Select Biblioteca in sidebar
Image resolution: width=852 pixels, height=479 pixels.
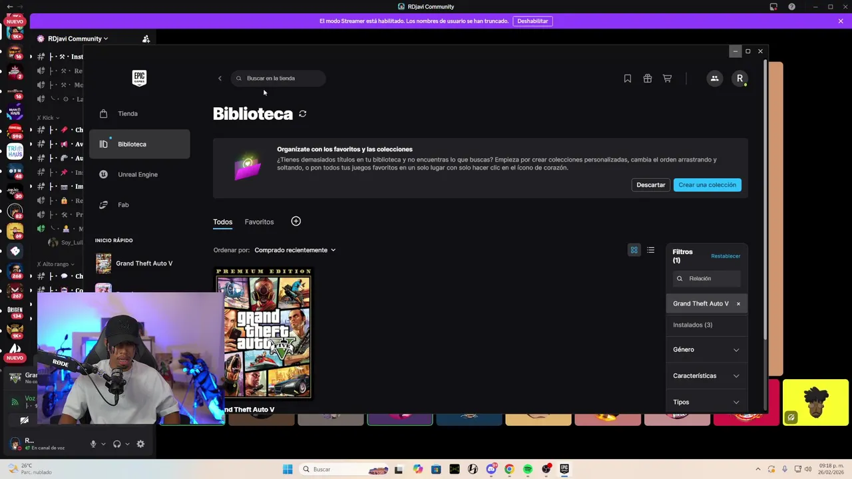point(140,144)
